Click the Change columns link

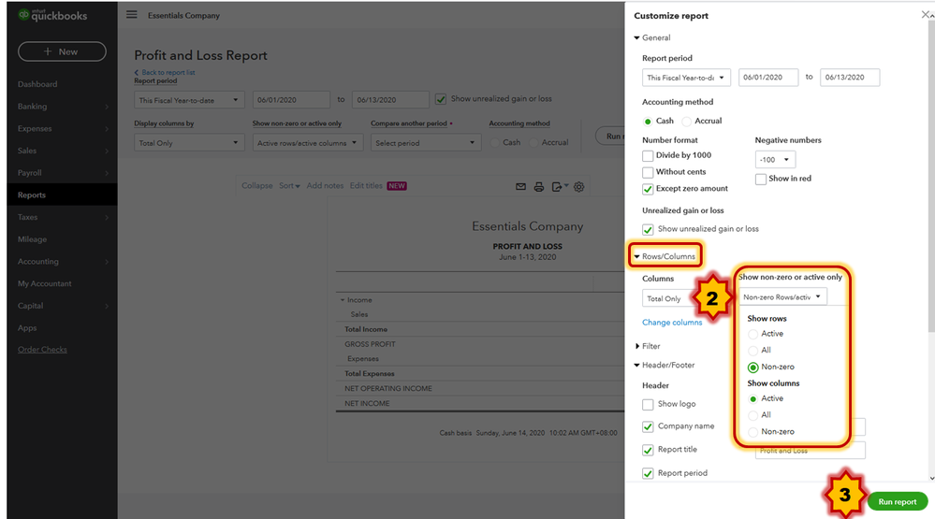point(672,323)
